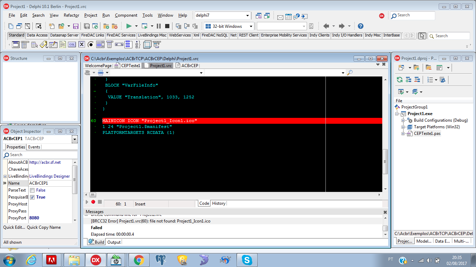Open the delphi7 desktop layout dropdown
476x267 pixels.
(247, 15)
